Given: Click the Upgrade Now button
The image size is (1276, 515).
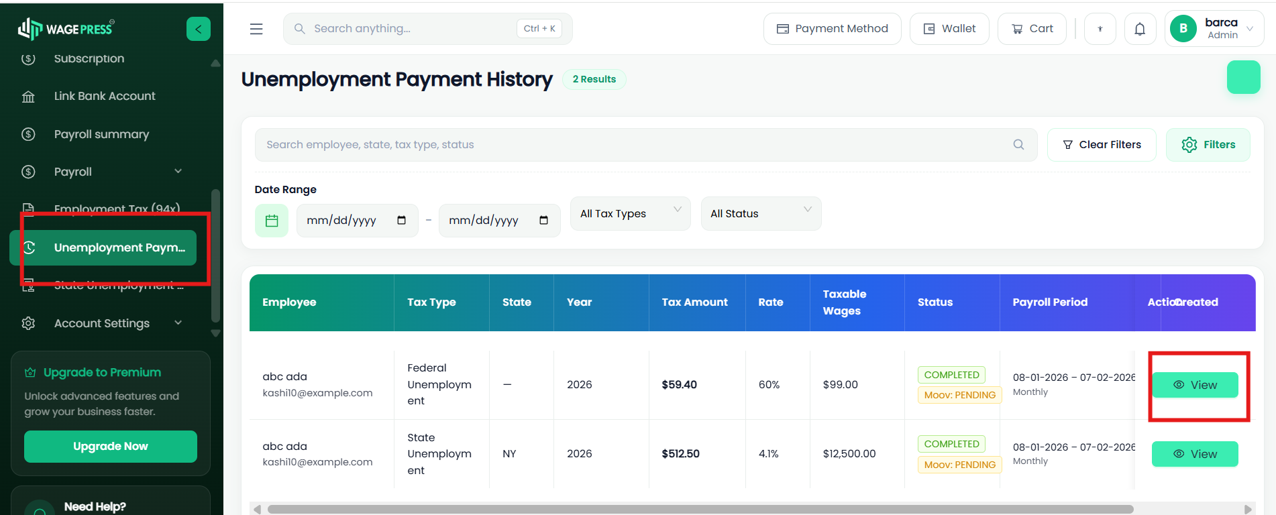Looking at the screenshot, I should pos(111,447).
